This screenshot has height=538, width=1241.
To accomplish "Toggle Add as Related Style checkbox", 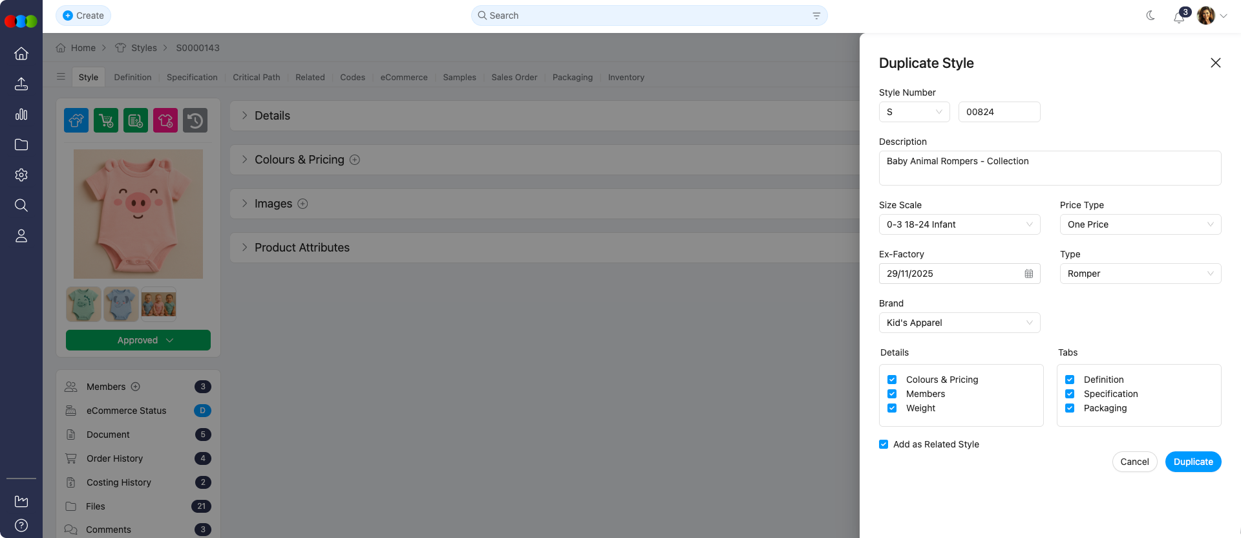I will [x=884, y=444].
